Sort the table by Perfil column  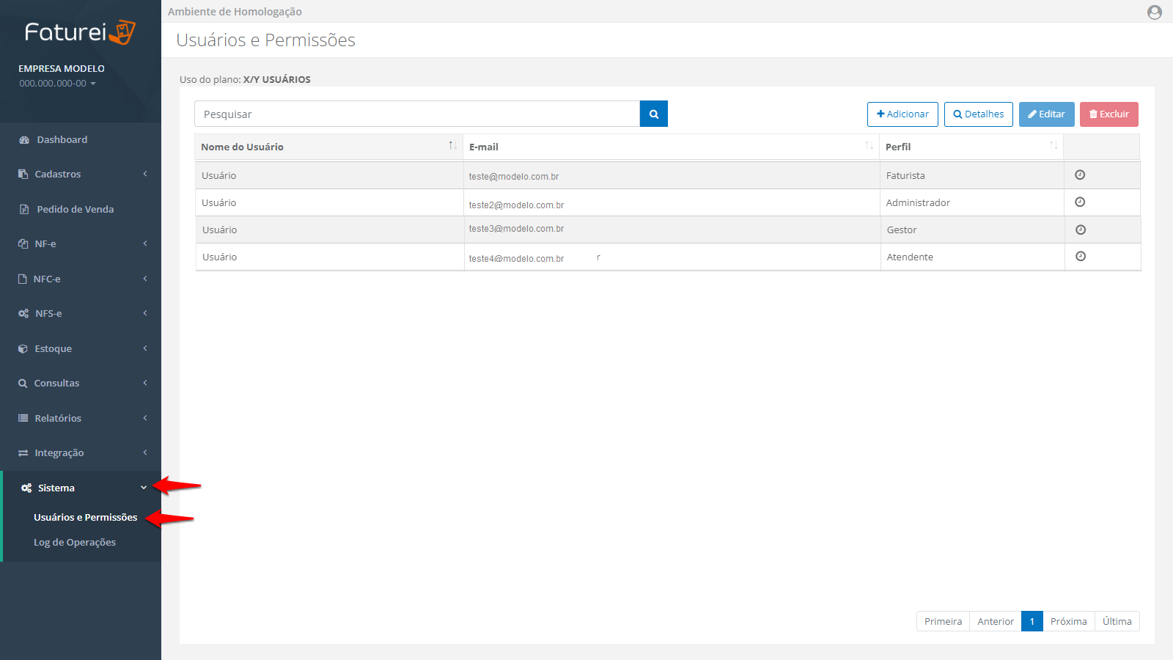(1053, 146)
